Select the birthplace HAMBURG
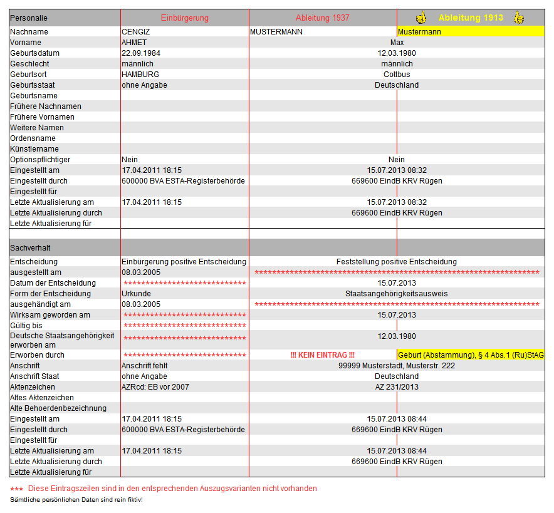 (140, 75)
